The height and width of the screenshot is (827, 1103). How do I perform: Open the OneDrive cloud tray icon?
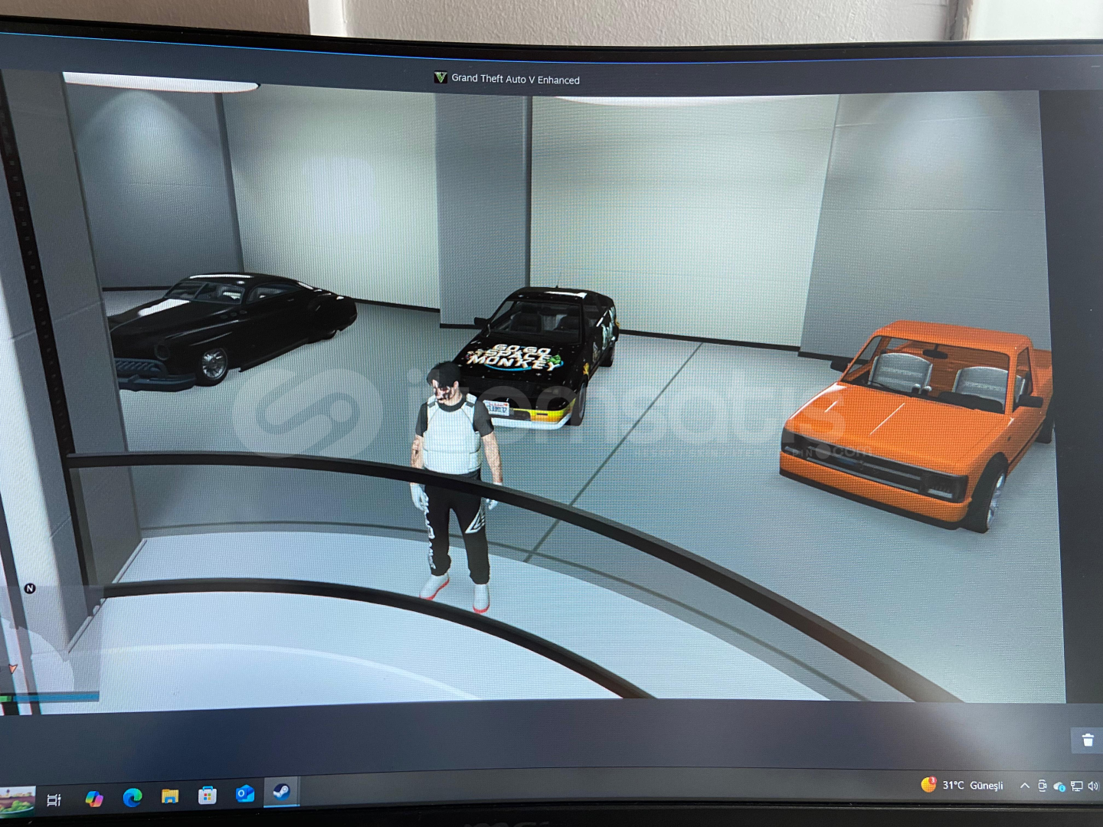click(x=1059, y=786)
